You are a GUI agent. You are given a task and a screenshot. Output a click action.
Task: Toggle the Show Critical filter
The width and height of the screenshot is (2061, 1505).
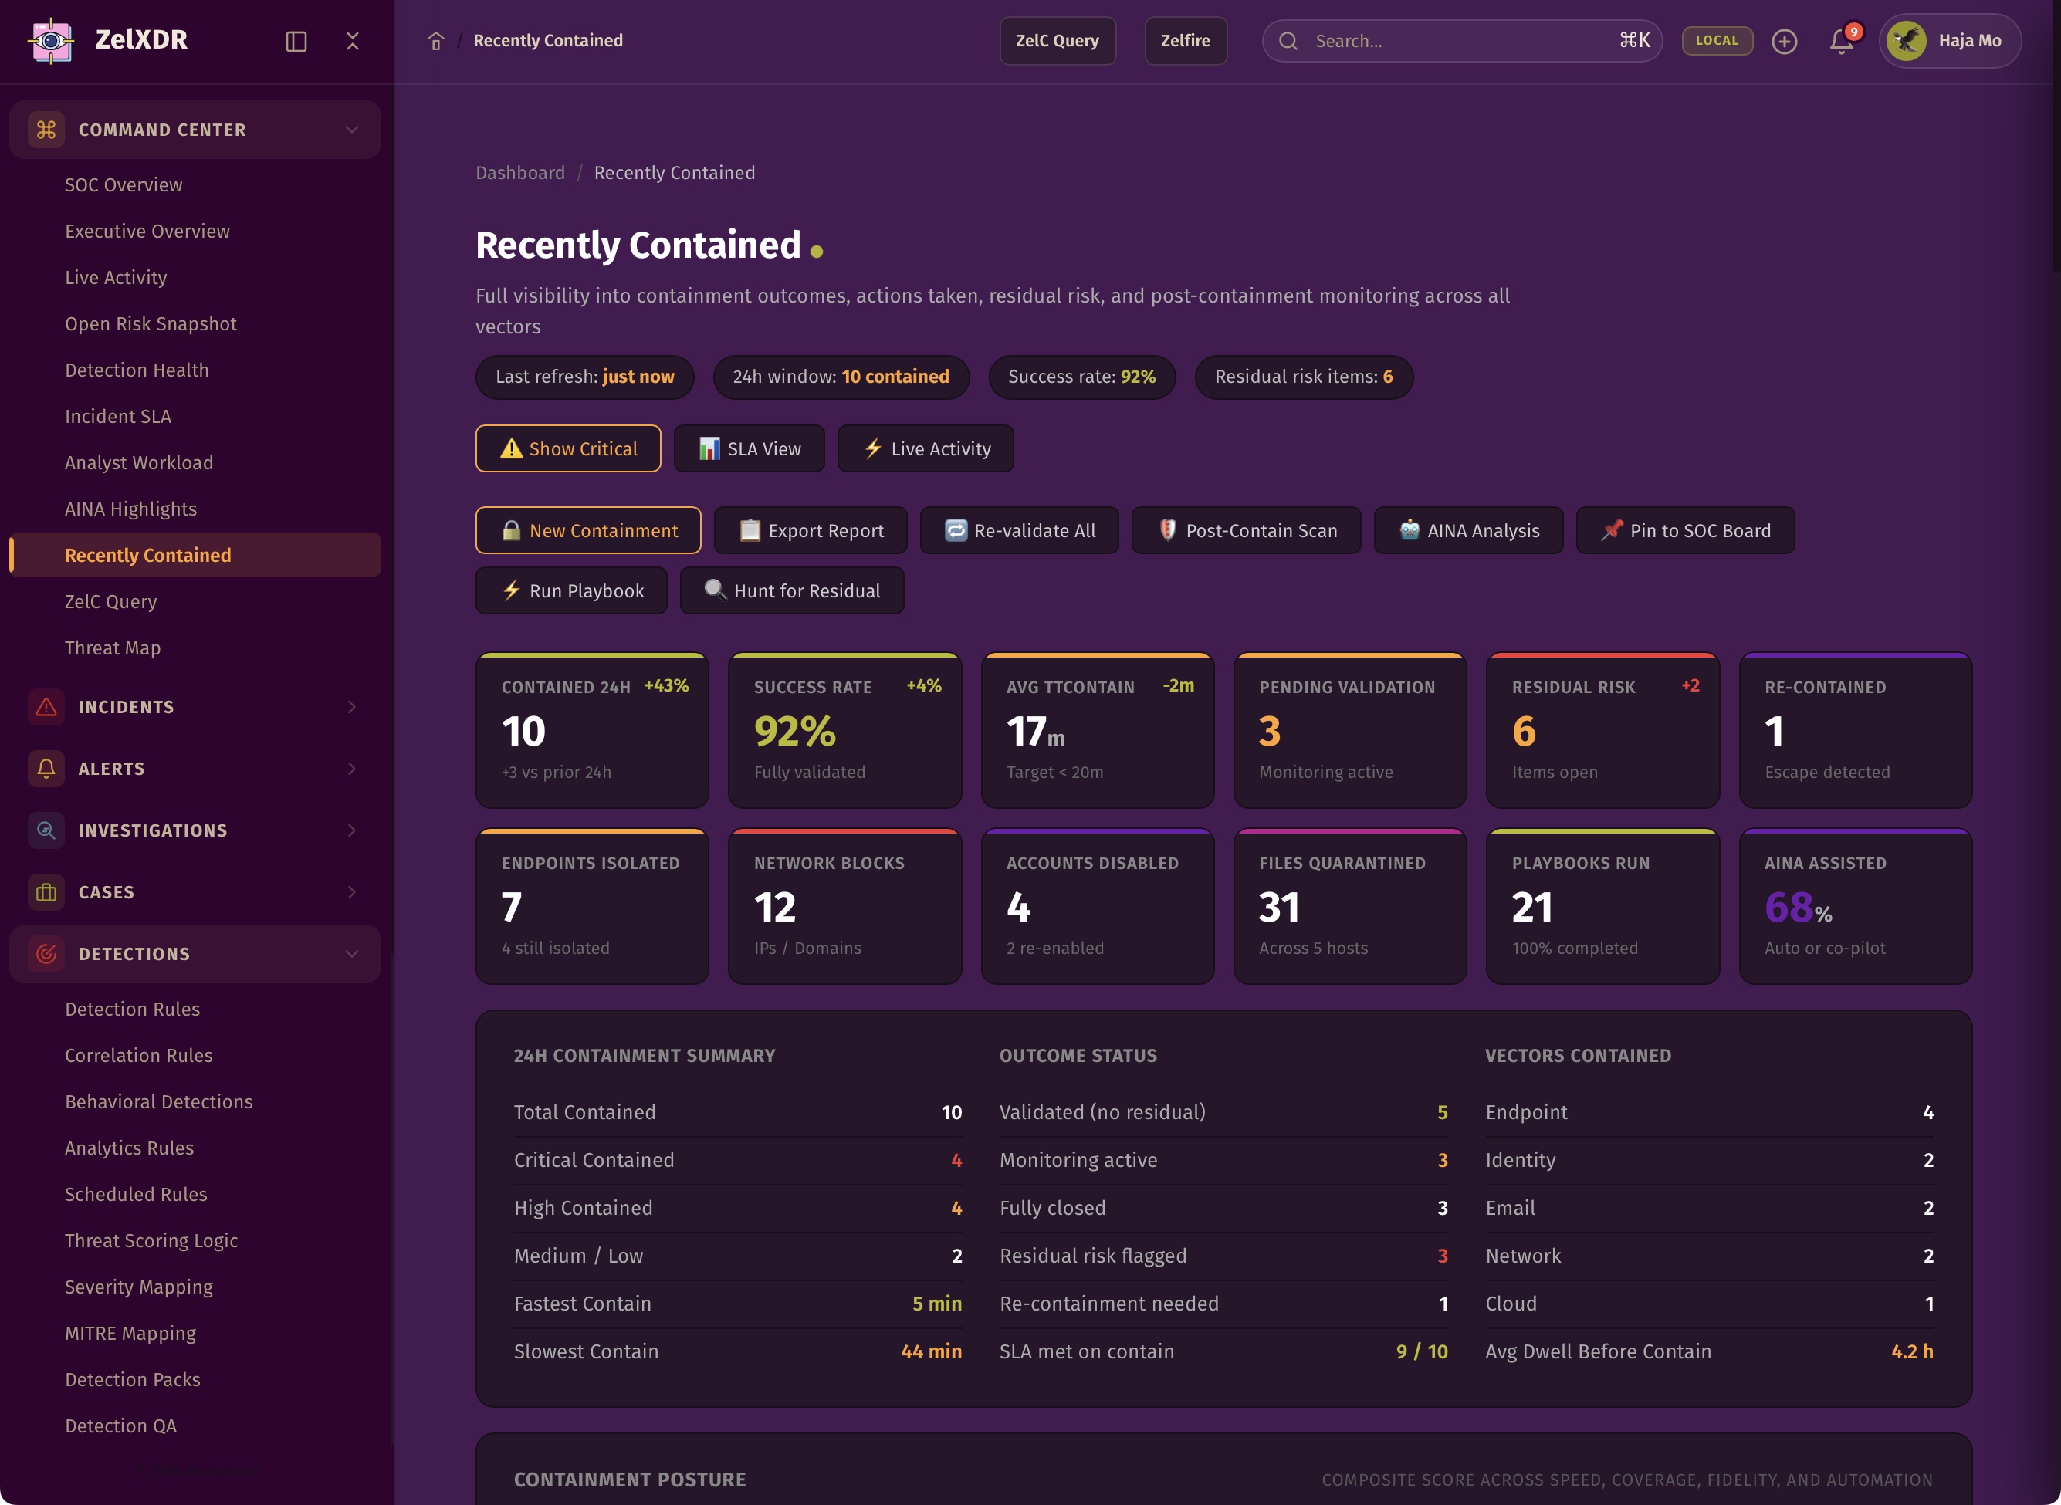569,448
